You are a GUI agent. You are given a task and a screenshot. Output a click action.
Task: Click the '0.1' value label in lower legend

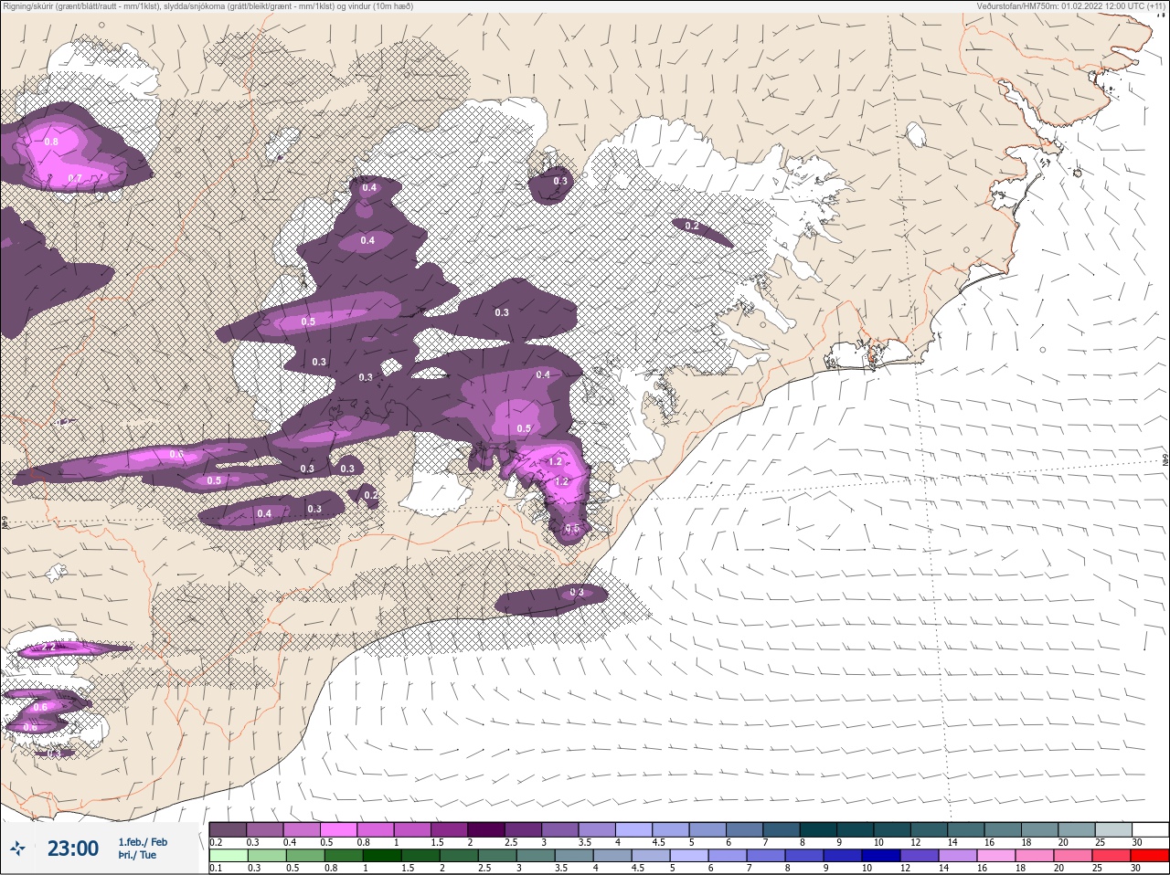point(216,869)
